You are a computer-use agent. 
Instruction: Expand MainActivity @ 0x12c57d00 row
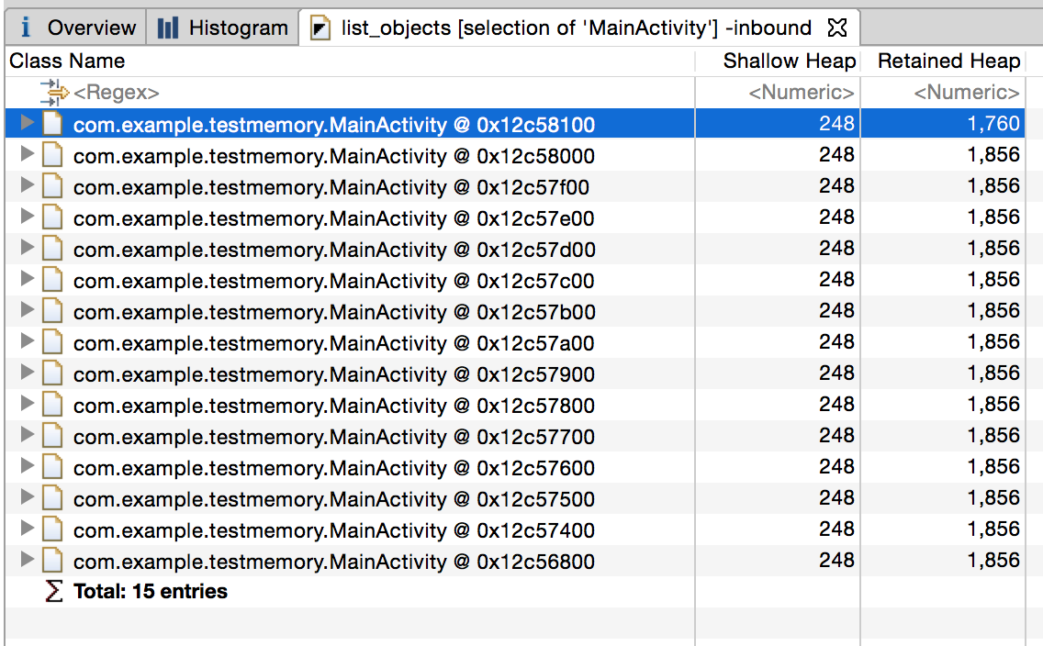(27, 248)
